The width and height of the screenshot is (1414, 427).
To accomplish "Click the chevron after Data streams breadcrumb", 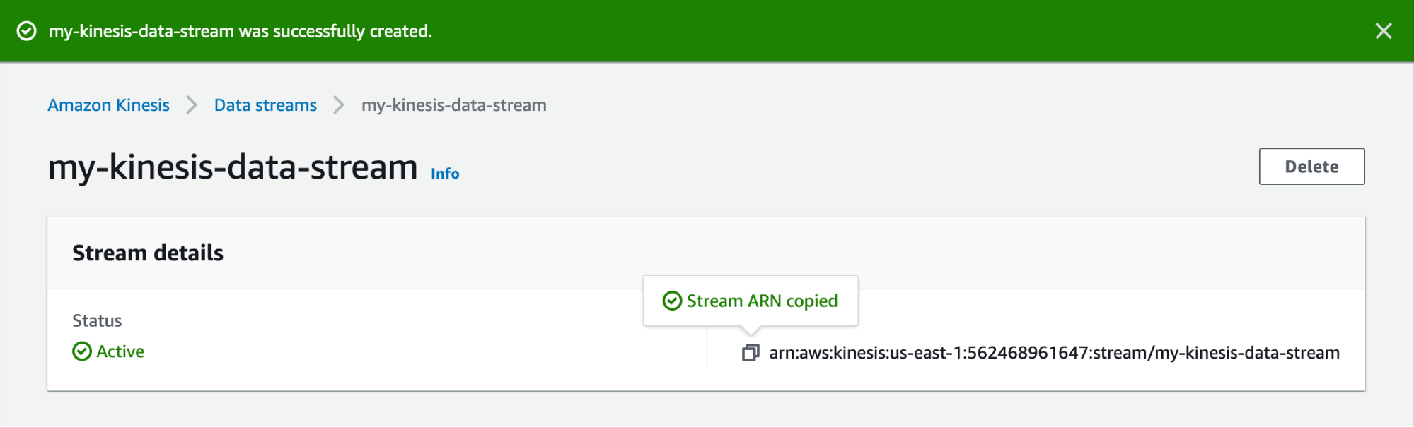I will pyautogui.click(x=339, y=105).
